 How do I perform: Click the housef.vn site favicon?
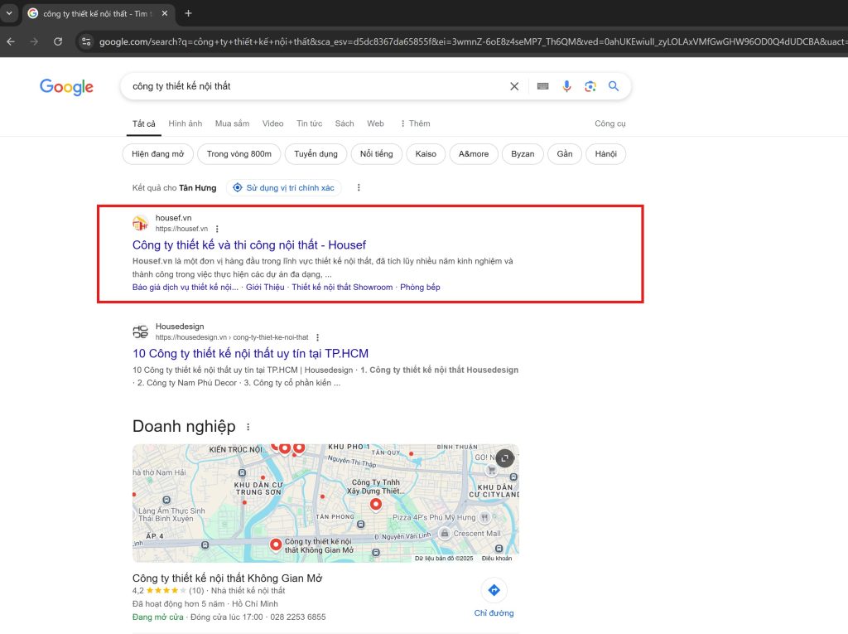pyautogui.click(x=141, y=223)
